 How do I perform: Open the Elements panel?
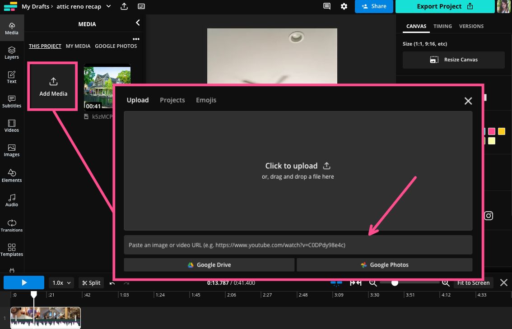[x=12, y=176]
